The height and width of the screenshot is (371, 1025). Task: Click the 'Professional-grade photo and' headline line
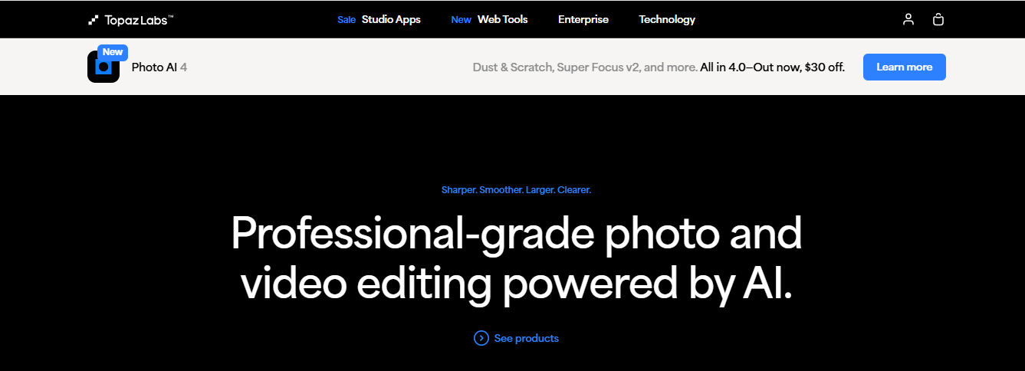pos(517,234)
